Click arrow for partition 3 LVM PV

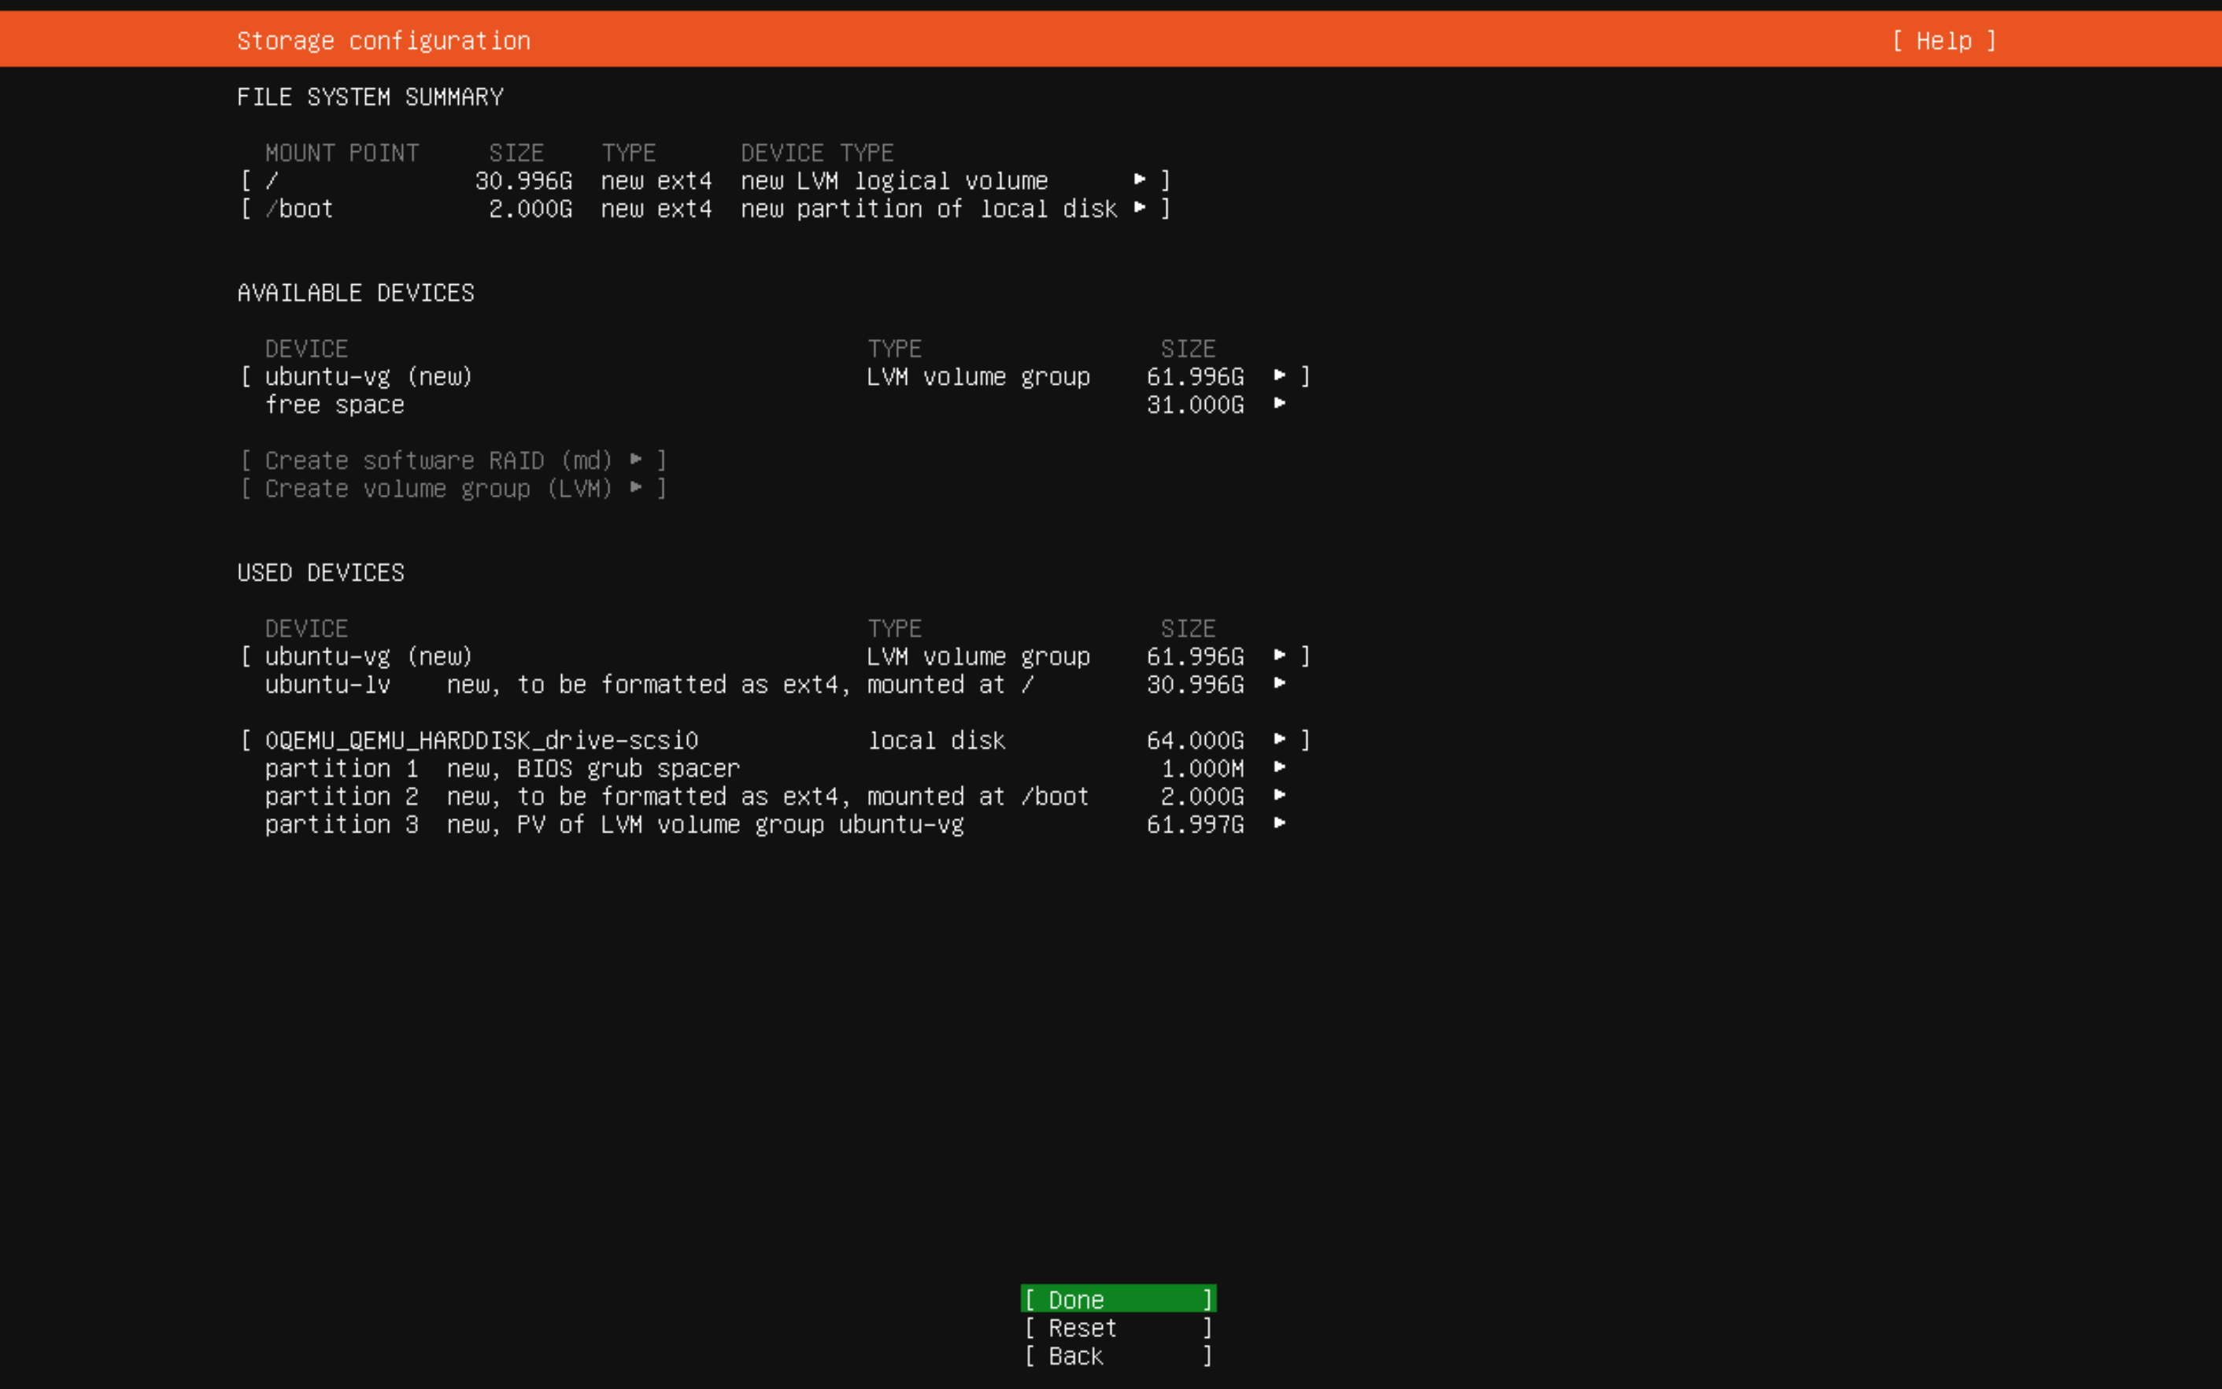click(x=1278, y=824)
